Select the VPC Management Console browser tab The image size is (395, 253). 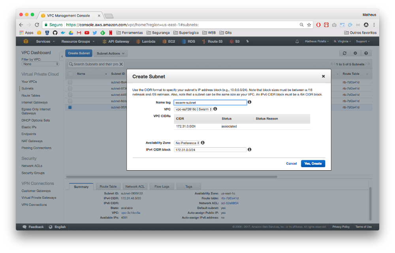(x=70, y=16)
